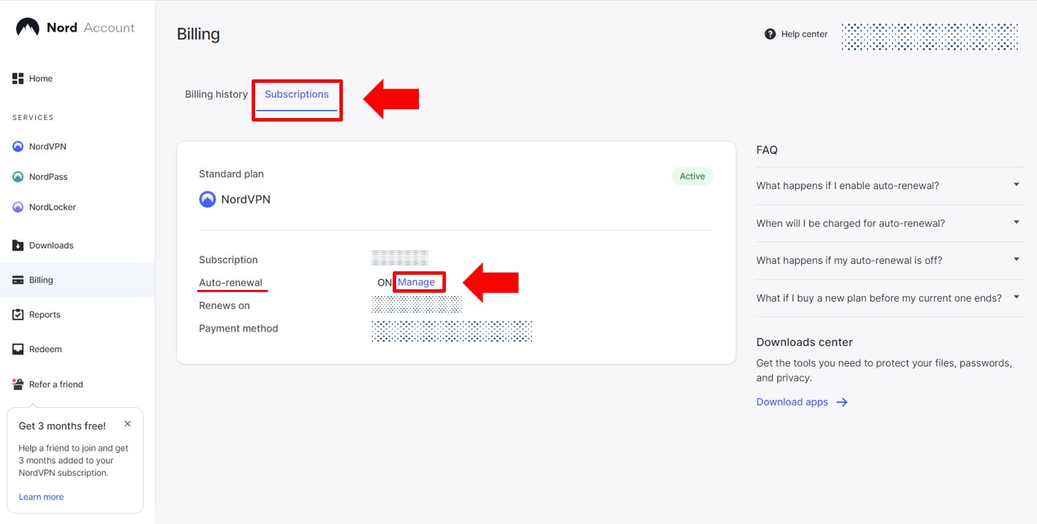Open the Subscriptions tab
The image size is (1037, 524).
click(x=297, y=94)
